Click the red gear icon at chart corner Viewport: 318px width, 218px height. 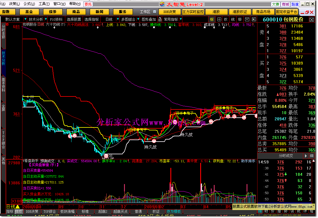click(7, 24)
